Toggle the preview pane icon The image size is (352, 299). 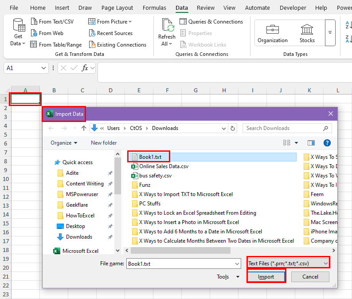(311, 143)
